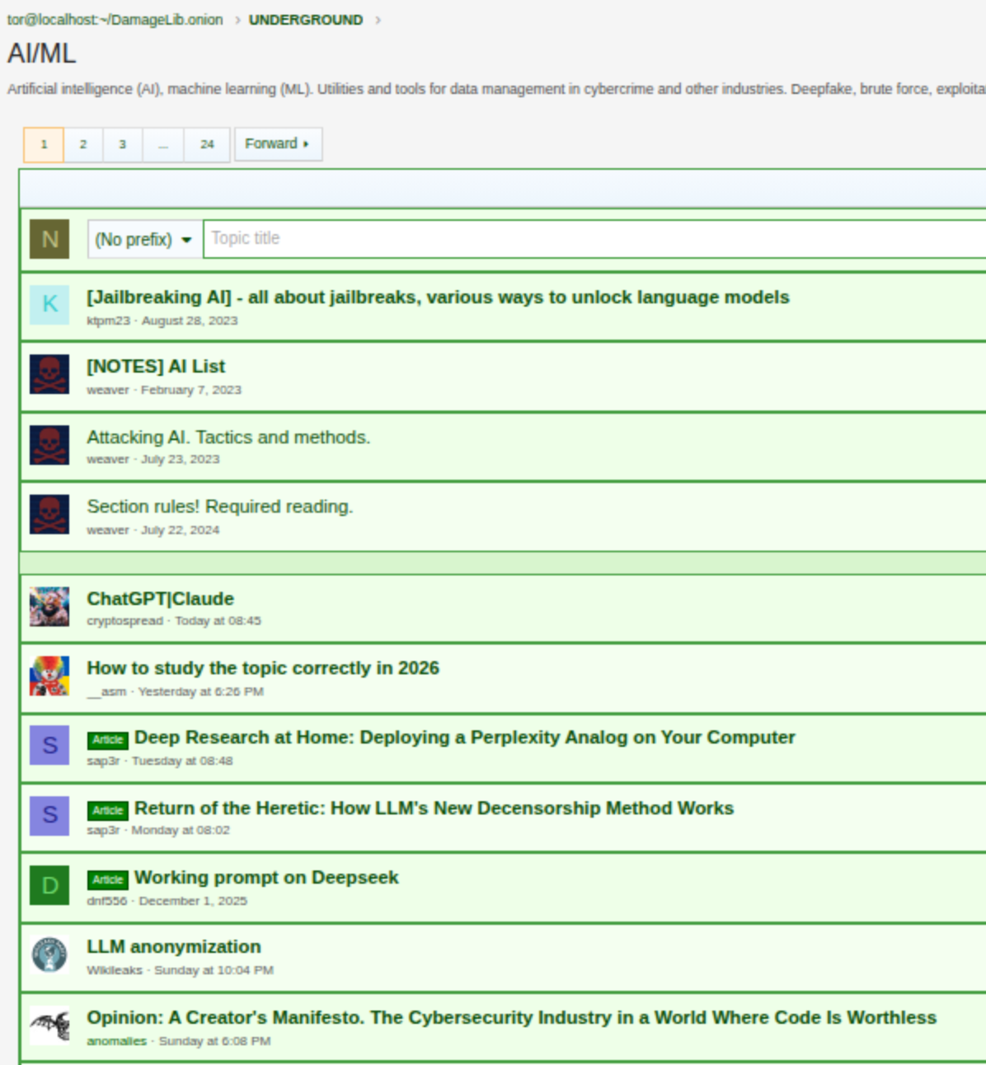986x1065 pixels.
Task: Open Wikileaks round avatar
Action: [x=49, y=955]
